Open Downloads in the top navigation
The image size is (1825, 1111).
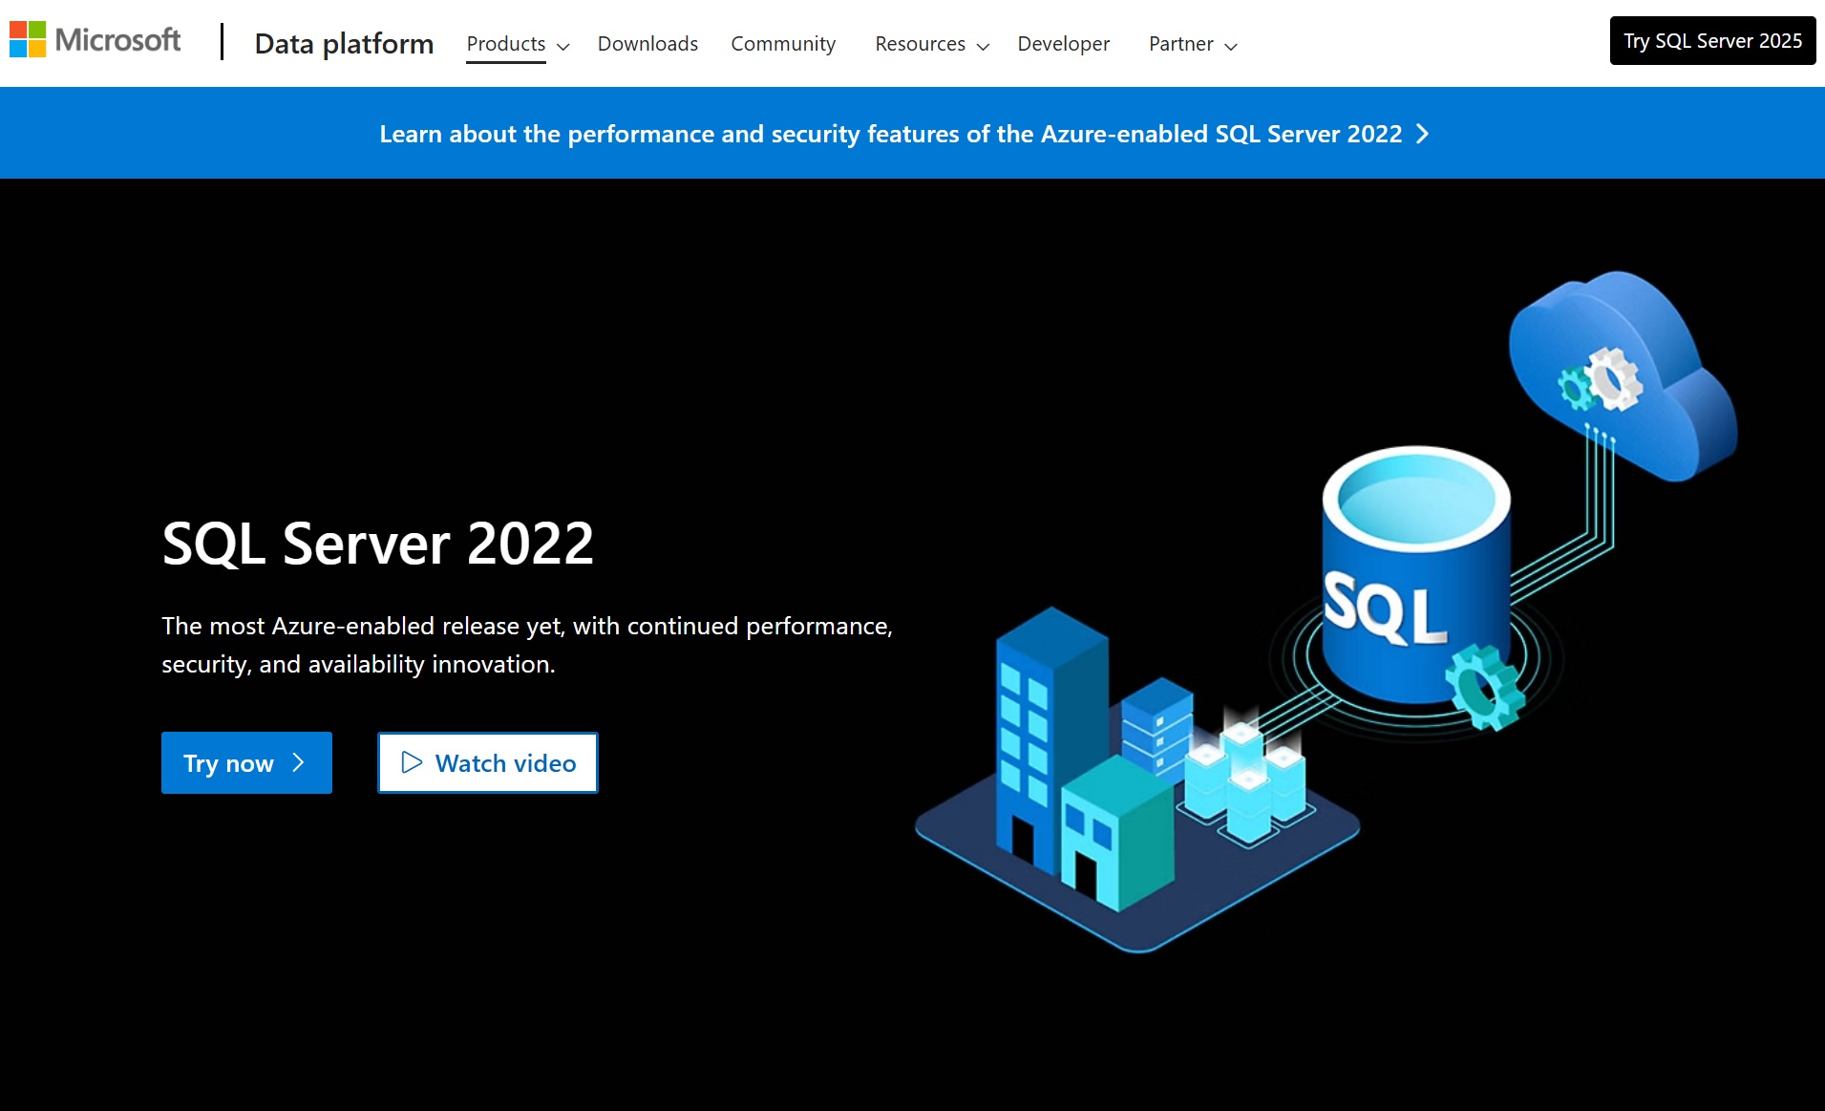point(647,44)
